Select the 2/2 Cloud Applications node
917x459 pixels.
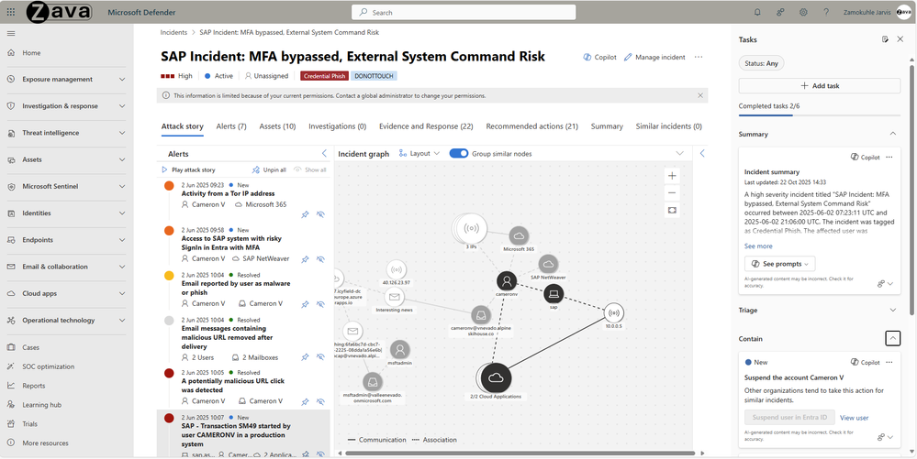496,377
